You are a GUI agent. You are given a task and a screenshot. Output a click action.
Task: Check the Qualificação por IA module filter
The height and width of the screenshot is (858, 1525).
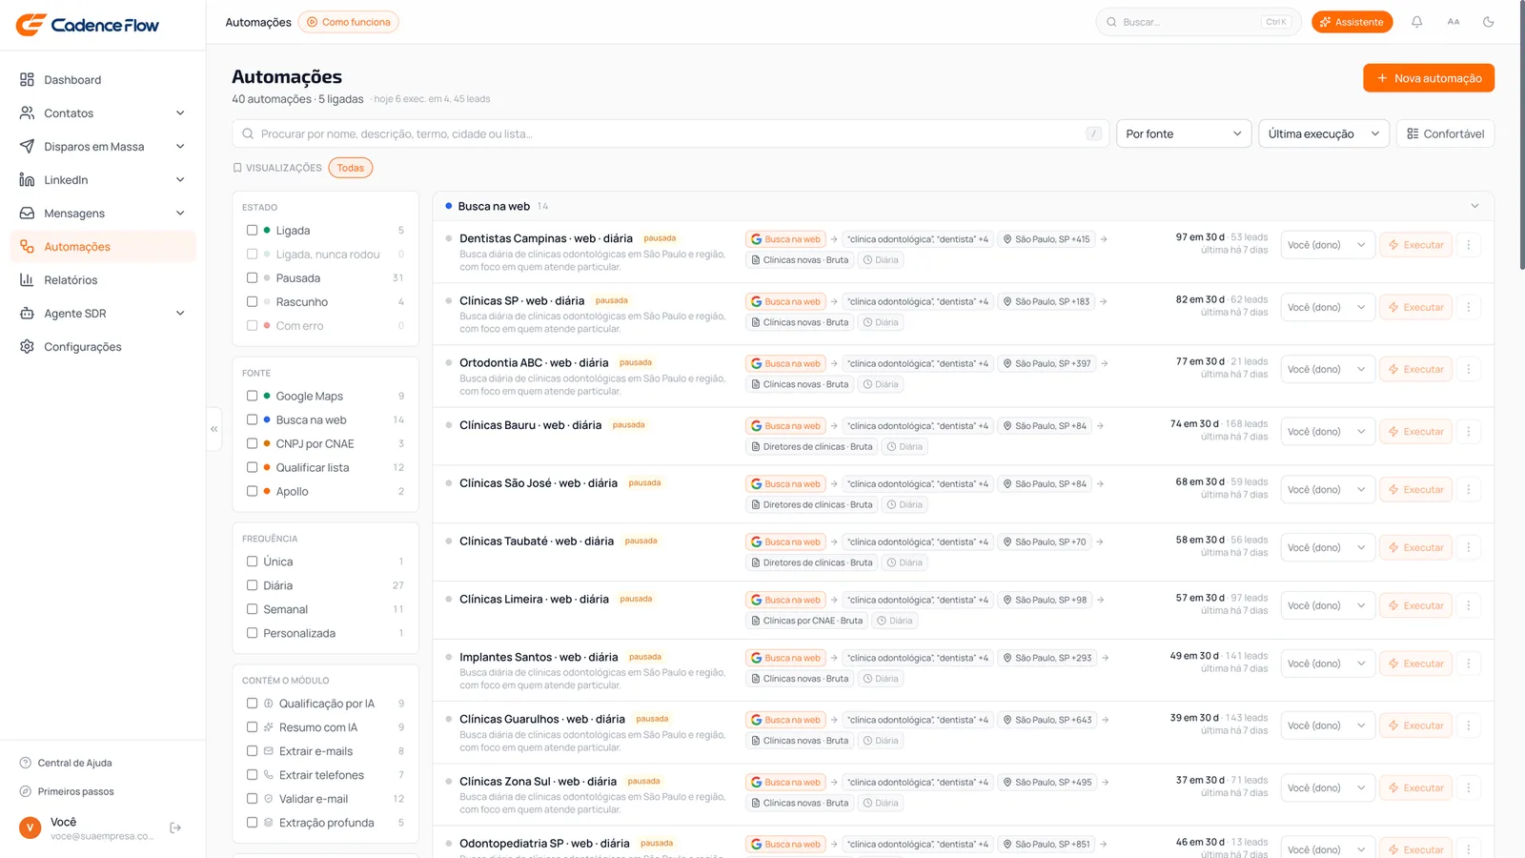252,704
